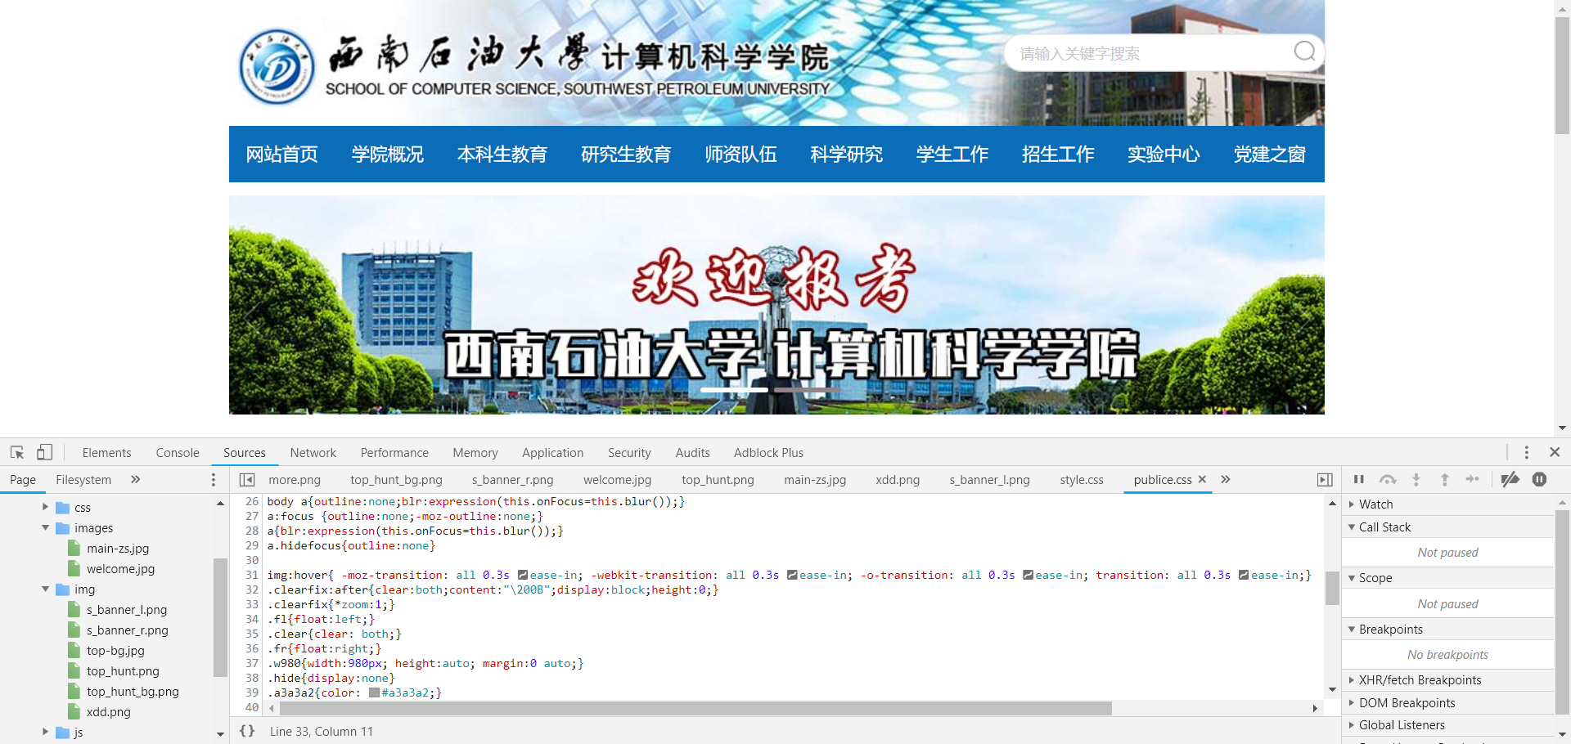Click the webpage vertical scrollbar thumb
The image size is (1571, 744).
click(1562, 75)
